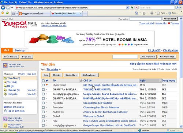Refresh the page using the green arrows icon
The width and height of the screenshot is (183, 133).
[132, 8]
